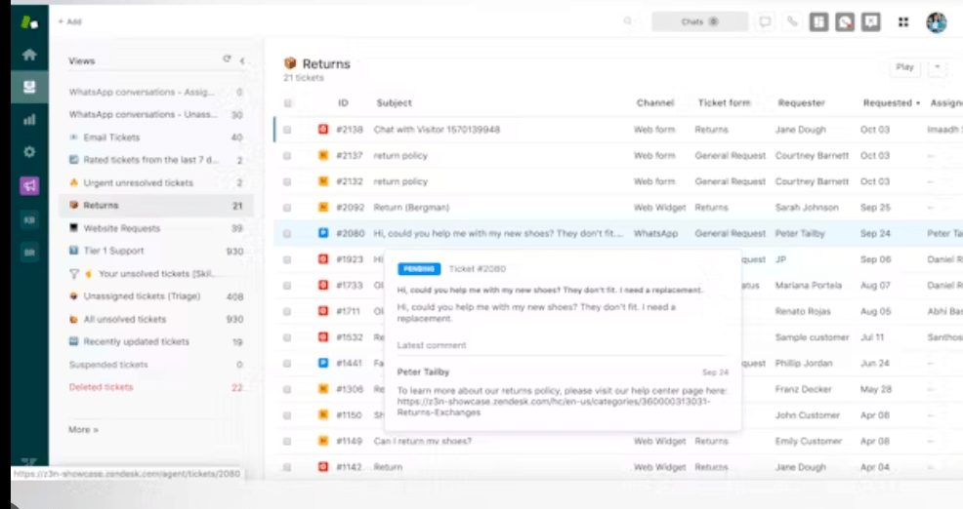
Task: Sort by the Requested column header
Action: [889, 103]
